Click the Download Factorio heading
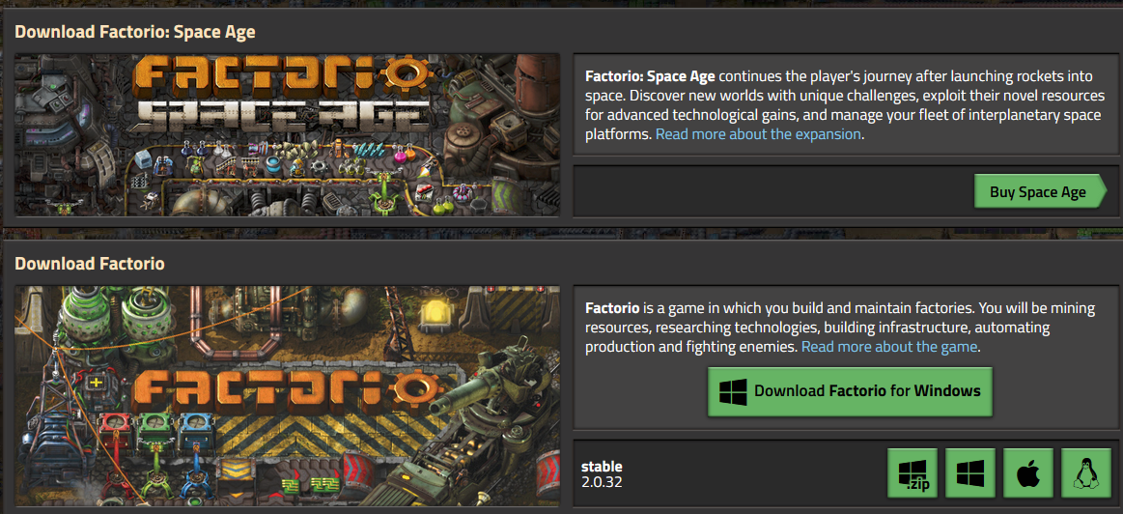This screenshot has height=514, width=1123. click(x=90, y=264)
